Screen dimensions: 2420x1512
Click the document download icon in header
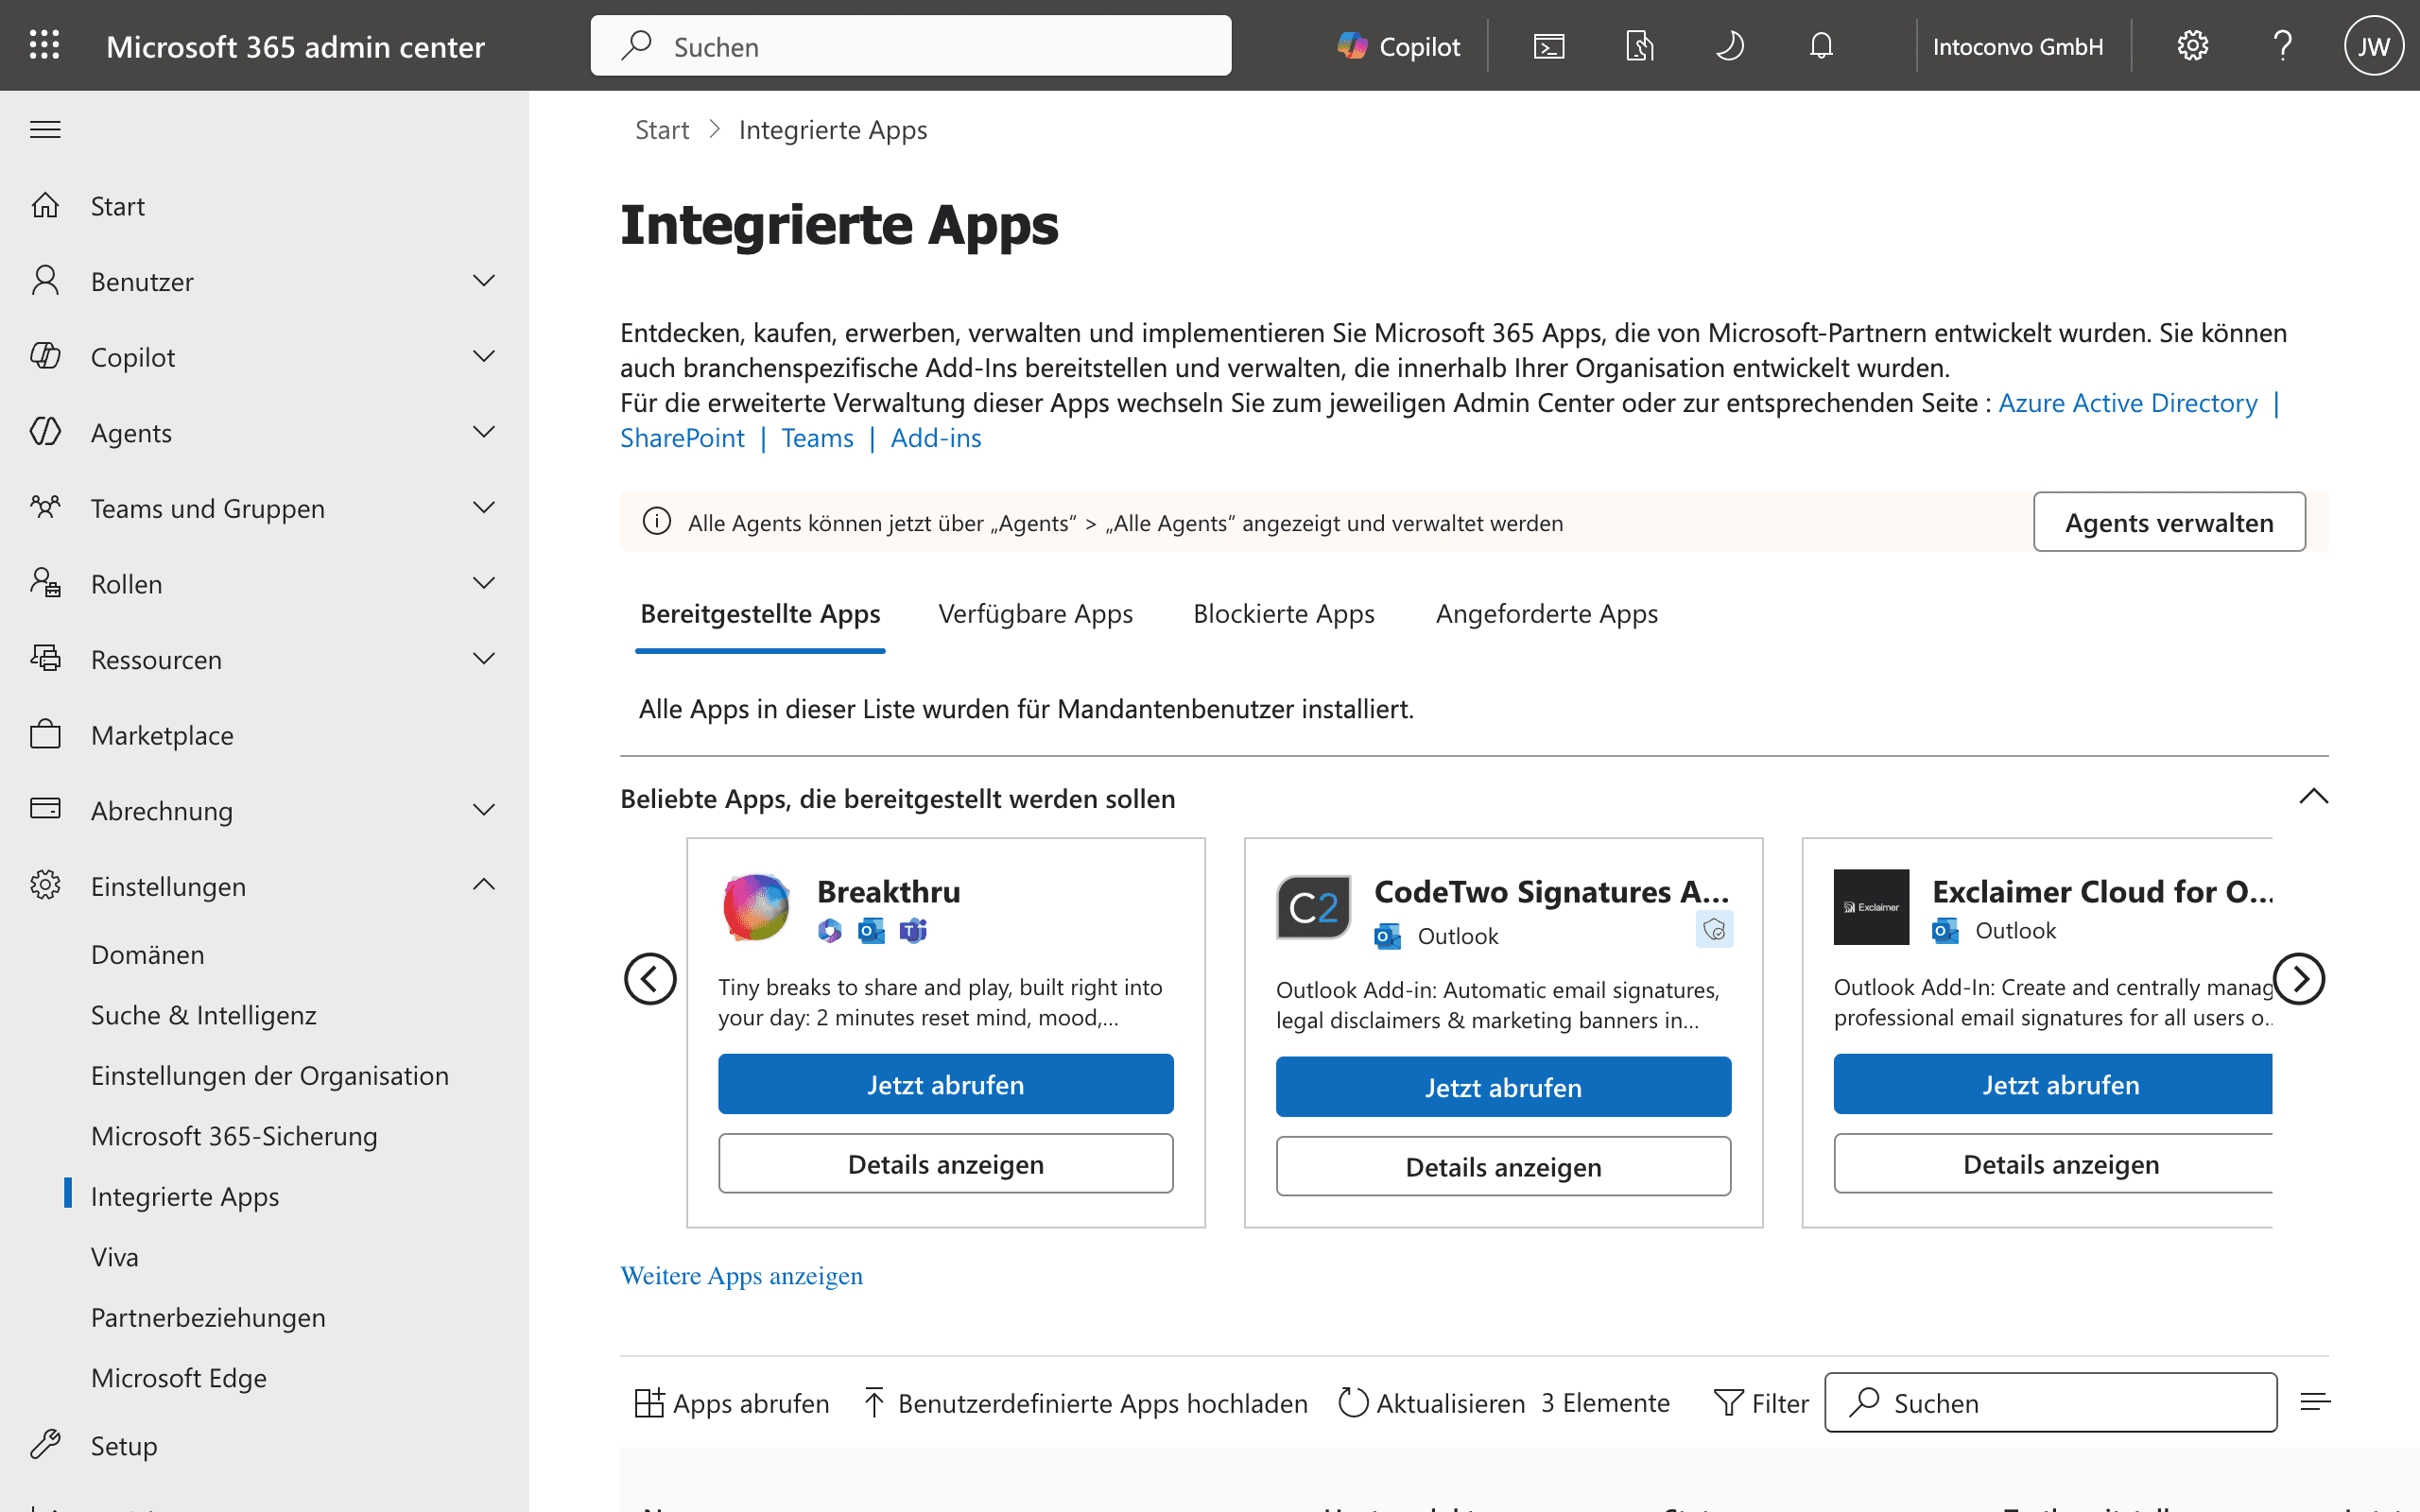click(x=1640, y=46)
